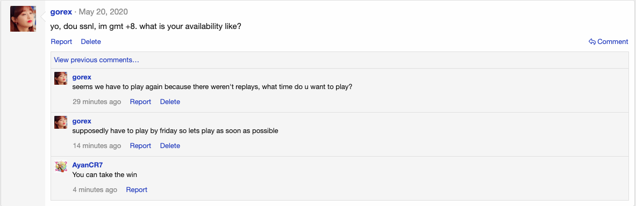Viewport: 636px width, 206px height.
Task: Click gorex avatar on replays comment
Action: (x=61, y=78)
